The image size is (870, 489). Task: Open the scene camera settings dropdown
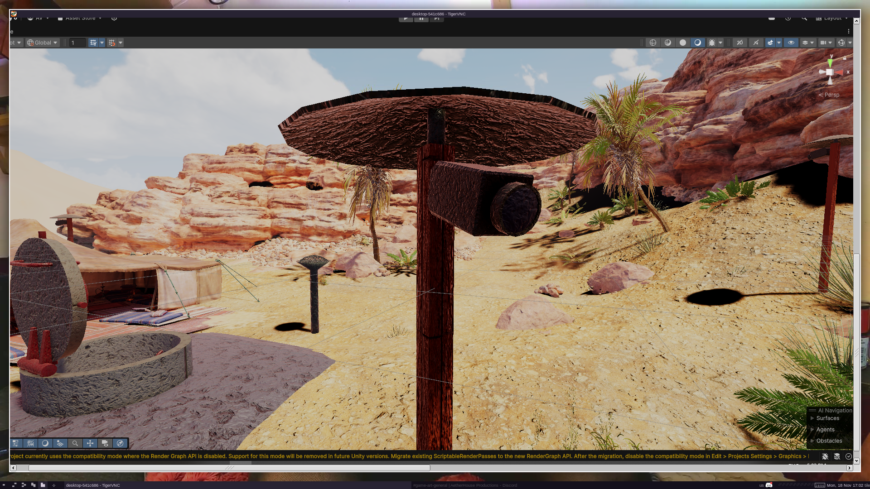[x=826, y=43]
